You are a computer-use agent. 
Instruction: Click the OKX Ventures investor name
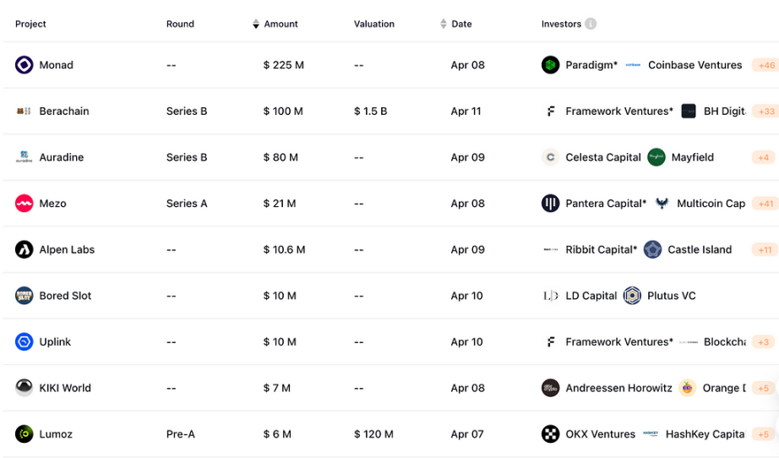pyautogui.click(x=600, y=434)
